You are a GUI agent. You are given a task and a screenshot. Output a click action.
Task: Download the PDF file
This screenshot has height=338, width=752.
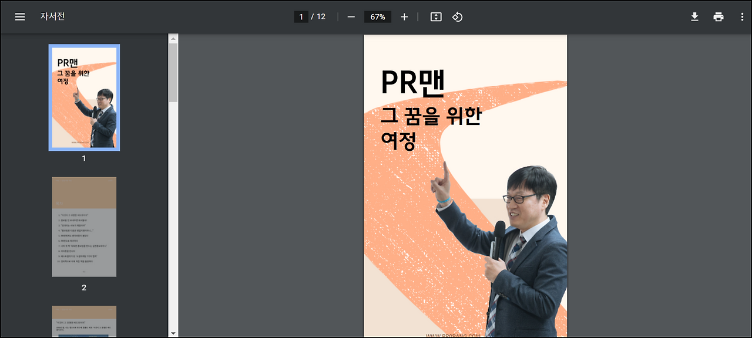(694, 16)
